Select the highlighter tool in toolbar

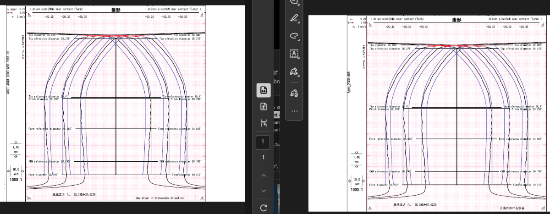click(x=294, y=18)
